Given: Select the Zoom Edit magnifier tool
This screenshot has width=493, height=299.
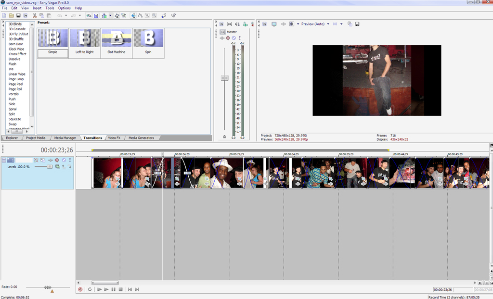Looking at the screenshot, I should [154, 15].
